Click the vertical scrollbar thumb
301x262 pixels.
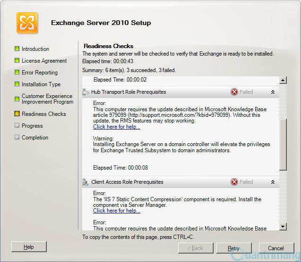click(x=283, y=145)
